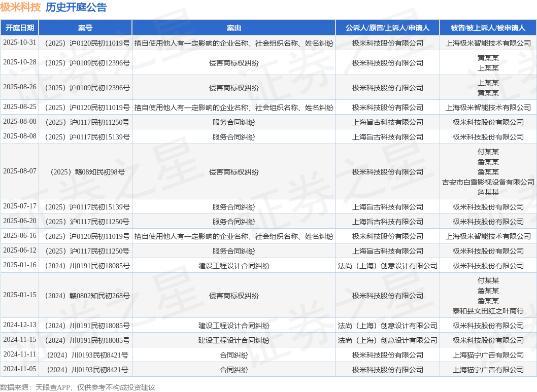Viewport: 537px width, 392px height.
Task: Select the 被告/被上诉人/被申请人 column header
Action: pyautogui.click(x=488, y=28)
